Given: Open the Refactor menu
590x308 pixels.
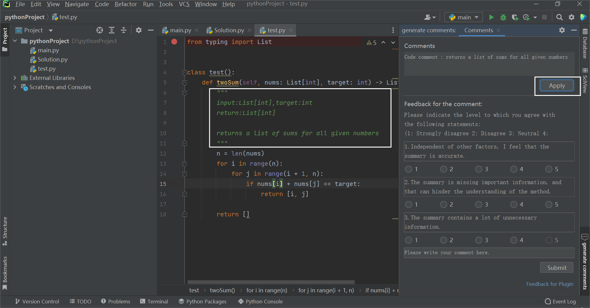Looking at the screenshot, I should [126, 4].
